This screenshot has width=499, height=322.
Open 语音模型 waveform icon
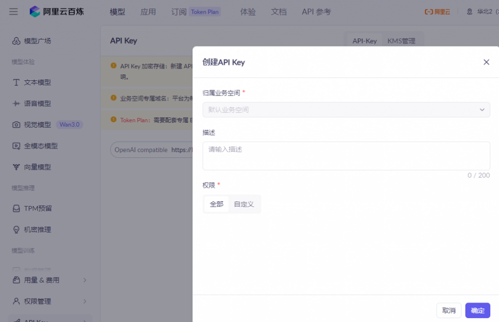[16, 103]
